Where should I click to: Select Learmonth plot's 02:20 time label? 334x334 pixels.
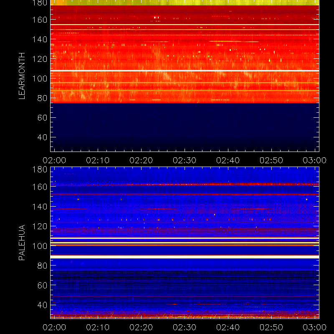[x=141, y=160]
